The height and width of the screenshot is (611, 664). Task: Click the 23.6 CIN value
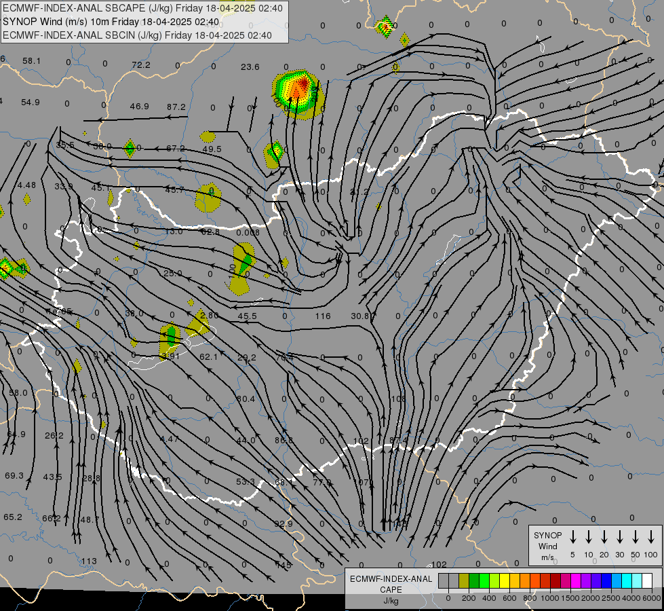[x=250, y=67]
